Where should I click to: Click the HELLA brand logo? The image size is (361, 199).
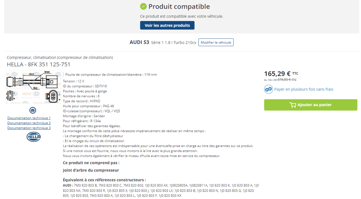34,137
